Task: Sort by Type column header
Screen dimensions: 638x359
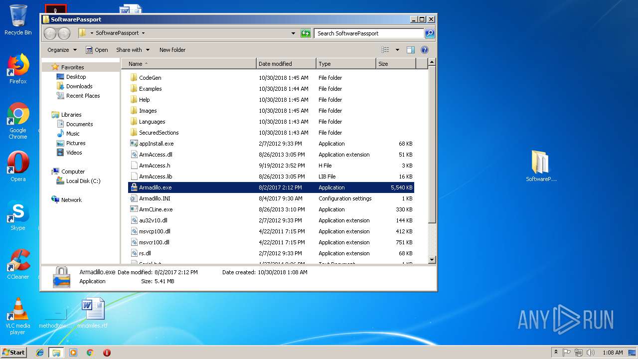Action: (x=346, y=64)
